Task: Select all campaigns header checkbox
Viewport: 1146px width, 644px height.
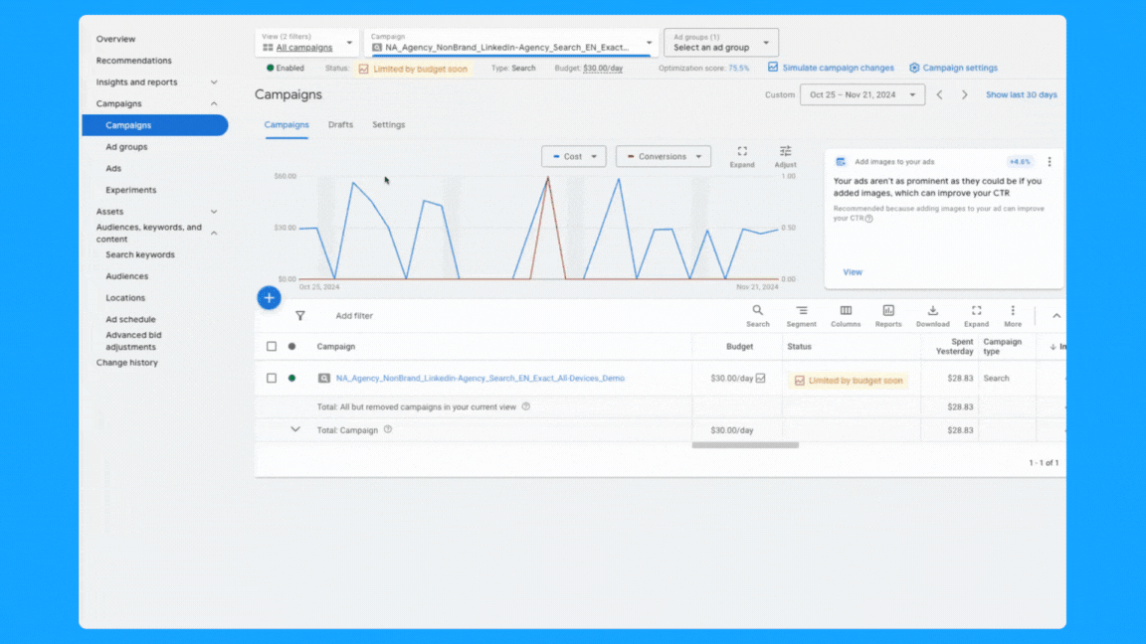Action: [272, 346]
